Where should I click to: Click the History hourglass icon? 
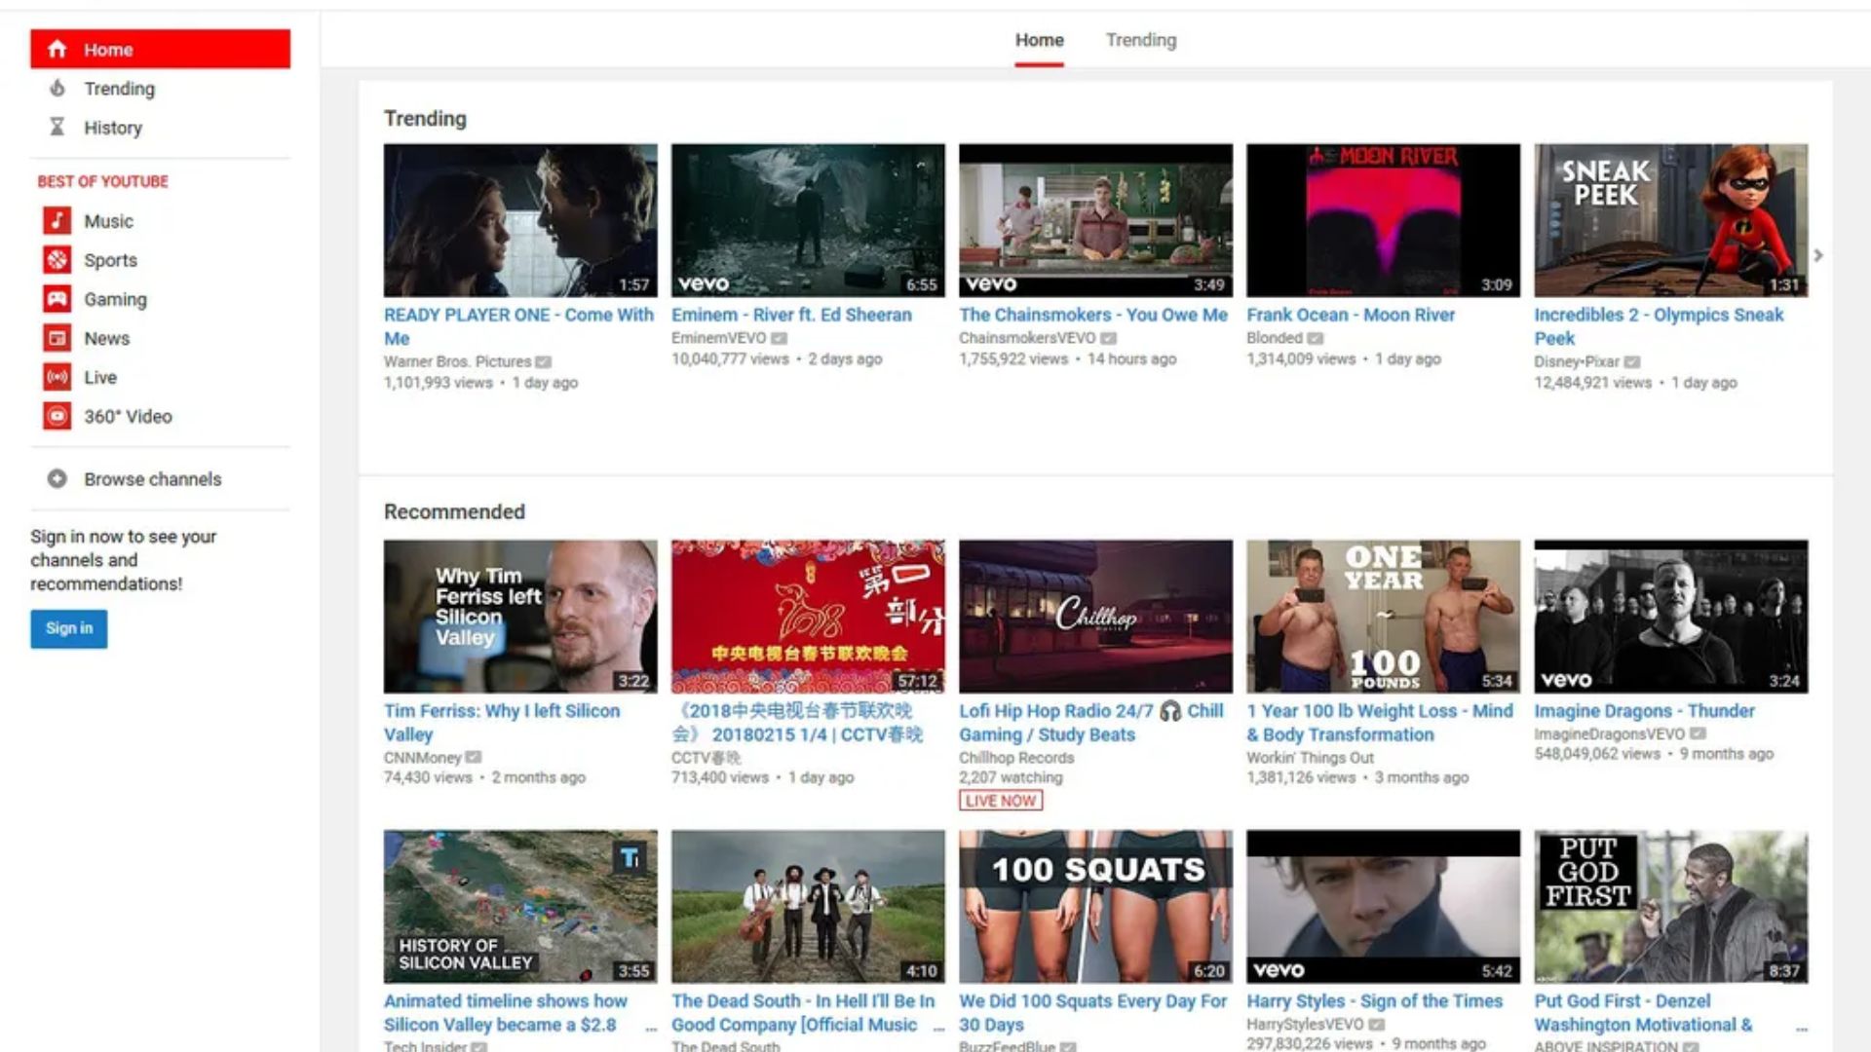pyautogui.click(x=57, y=127)
